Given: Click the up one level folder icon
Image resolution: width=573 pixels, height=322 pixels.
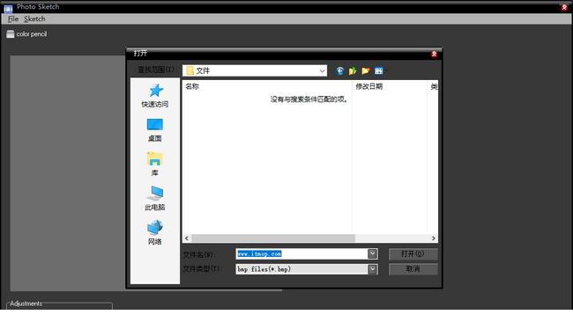Looking at the screenshot, I should click(x=353, y=70).
